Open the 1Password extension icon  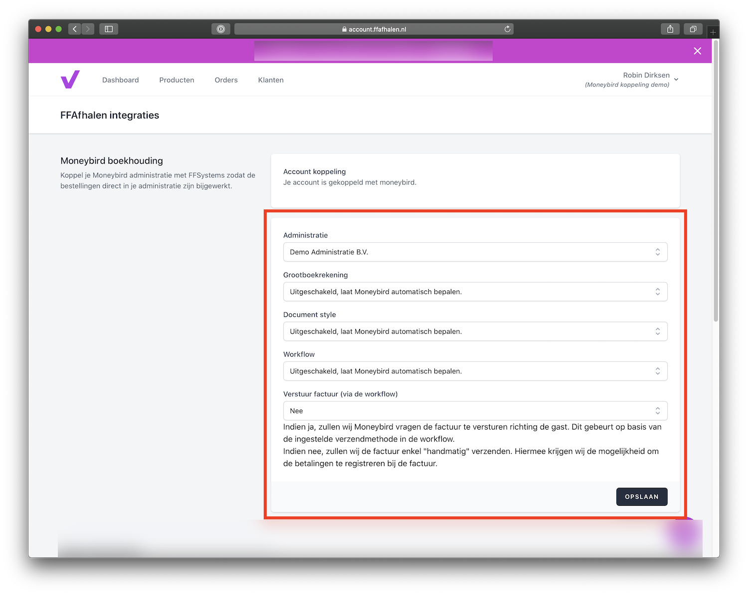pos(221,29)
